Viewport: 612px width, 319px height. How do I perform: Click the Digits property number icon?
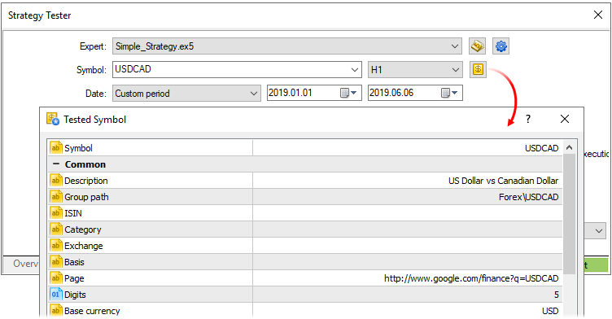(56, 295)
